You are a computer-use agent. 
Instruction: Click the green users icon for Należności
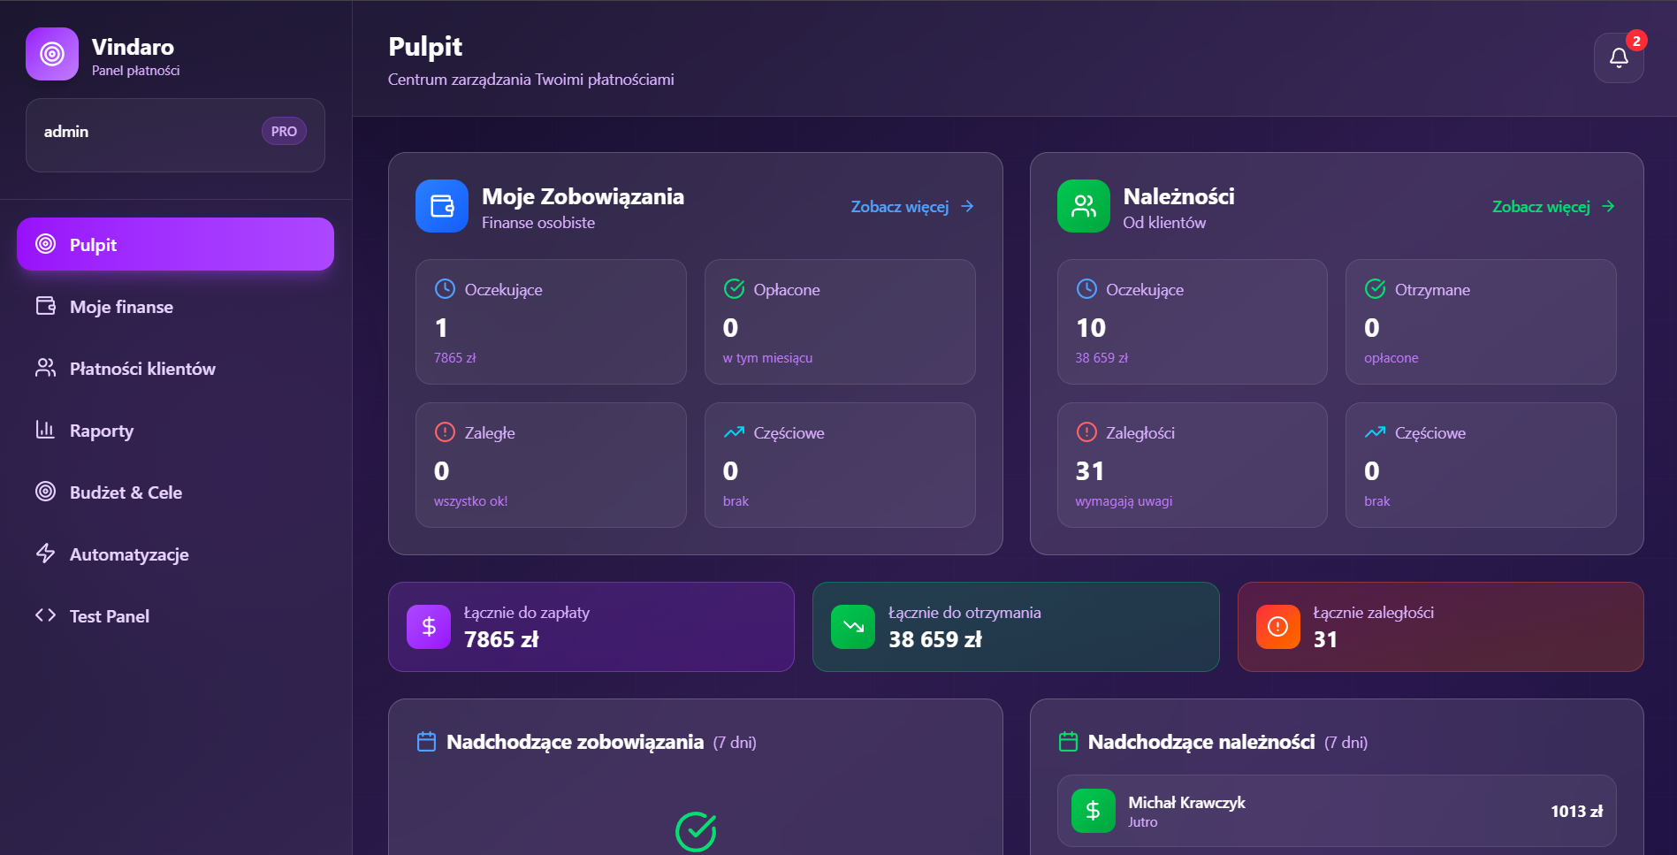click(x=1083, y=206)
